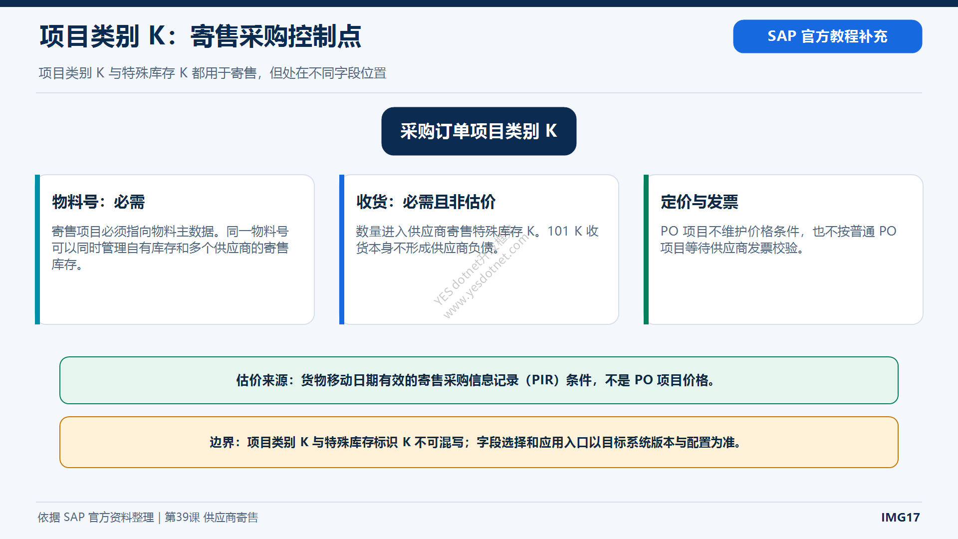Click the orange '边界' note box
Screen dimensions: 958x539
pos(479,442)
